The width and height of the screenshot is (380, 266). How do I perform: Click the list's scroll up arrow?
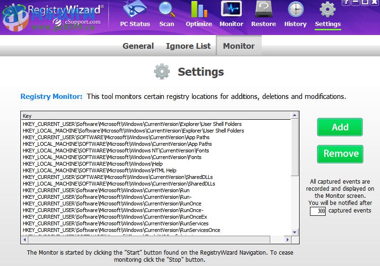294,115
